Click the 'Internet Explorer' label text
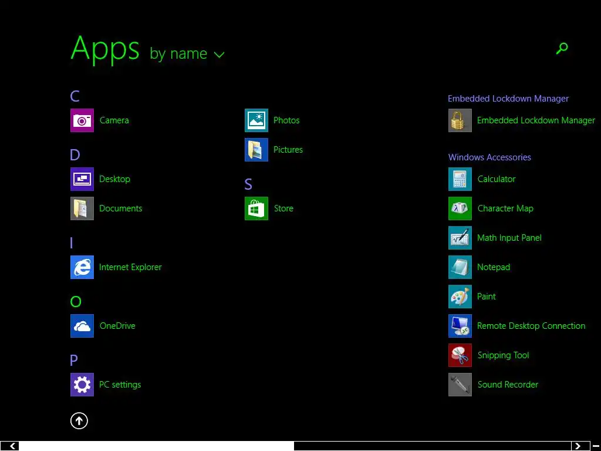Screen dimensions: 601x451 [130, 267]
